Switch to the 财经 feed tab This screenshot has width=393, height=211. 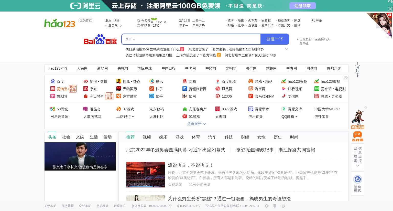(x=245, y=137)
